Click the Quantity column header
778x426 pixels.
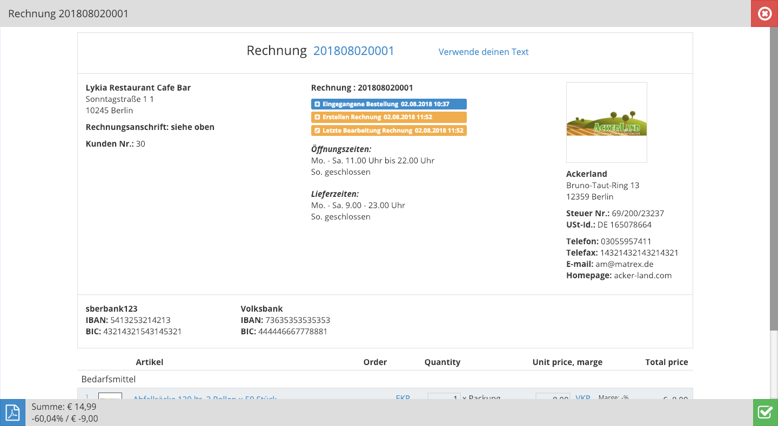coord(442,362)
